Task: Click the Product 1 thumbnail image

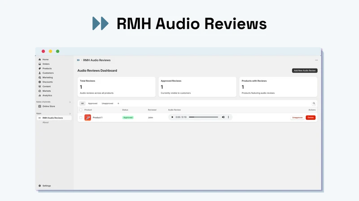Action: point(88,117)
